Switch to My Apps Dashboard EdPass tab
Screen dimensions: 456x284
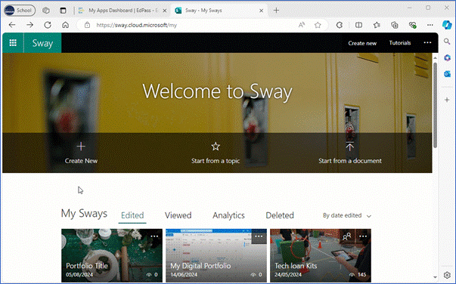click(123, 11)
